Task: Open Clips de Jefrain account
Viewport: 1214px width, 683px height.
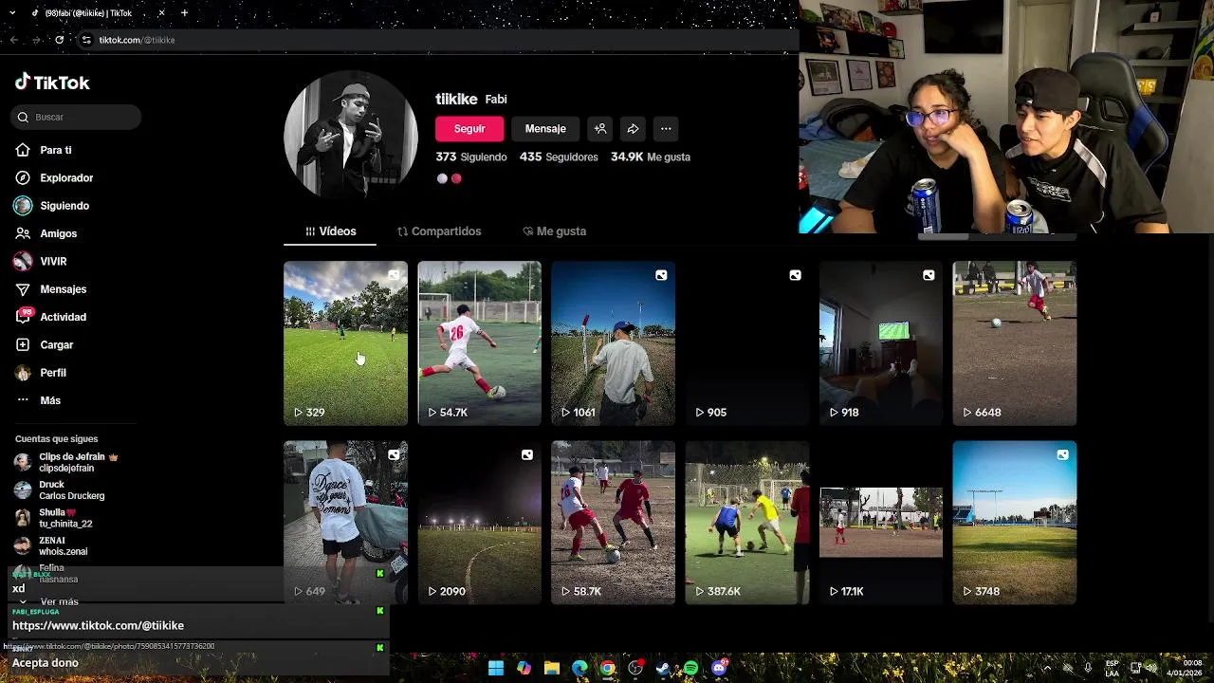Action: 66,462
